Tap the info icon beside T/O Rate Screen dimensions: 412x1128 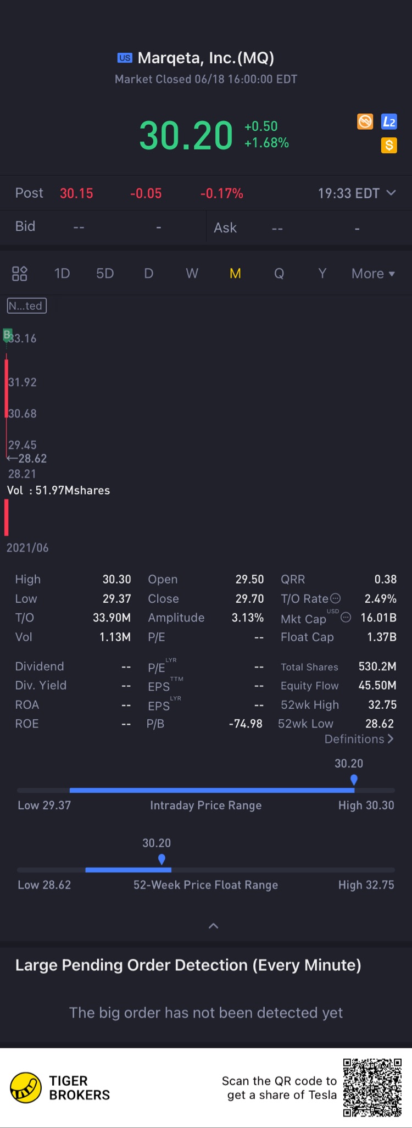(x=335, y=598)
